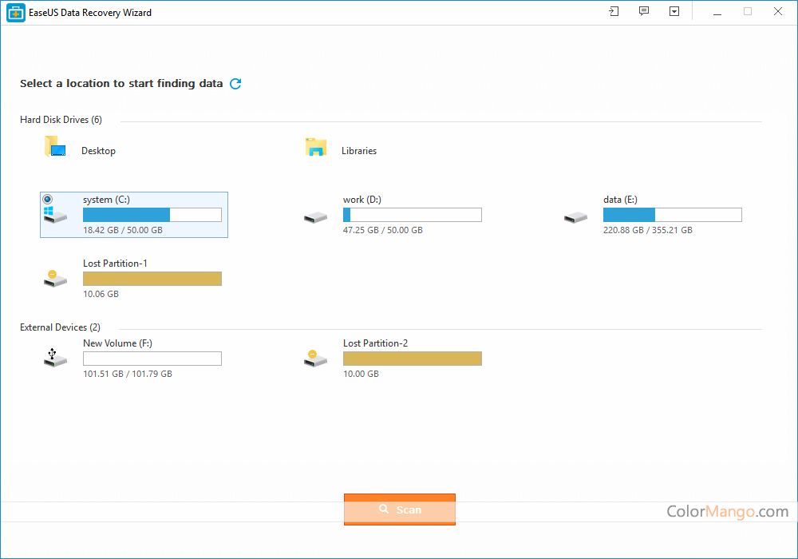
Task: Click the Lost Partition-2 yellow bar
Action: coord(413,359)
